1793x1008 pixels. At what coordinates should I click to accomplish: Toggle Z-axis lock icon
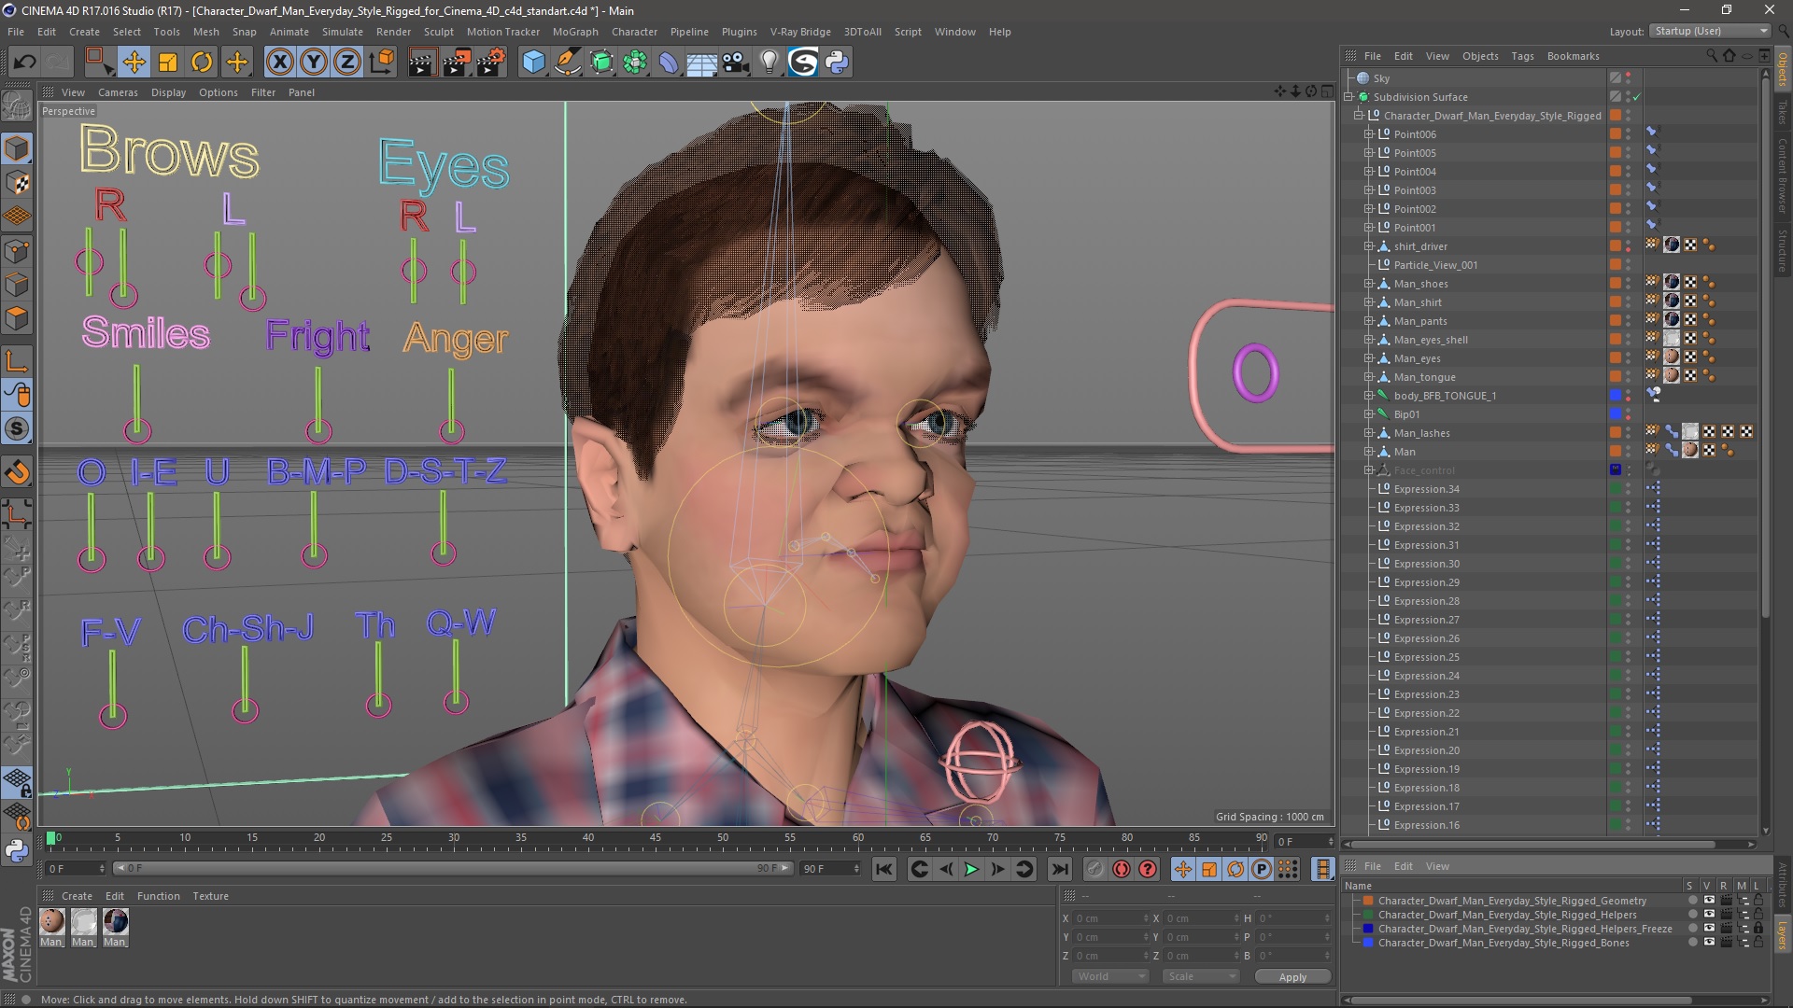(x=347, y=63)
